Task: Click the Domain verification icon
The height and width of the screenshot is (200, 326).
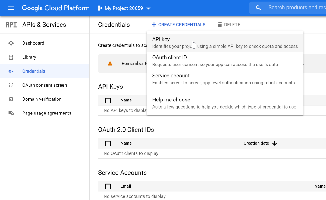Action: pos(11,99)
